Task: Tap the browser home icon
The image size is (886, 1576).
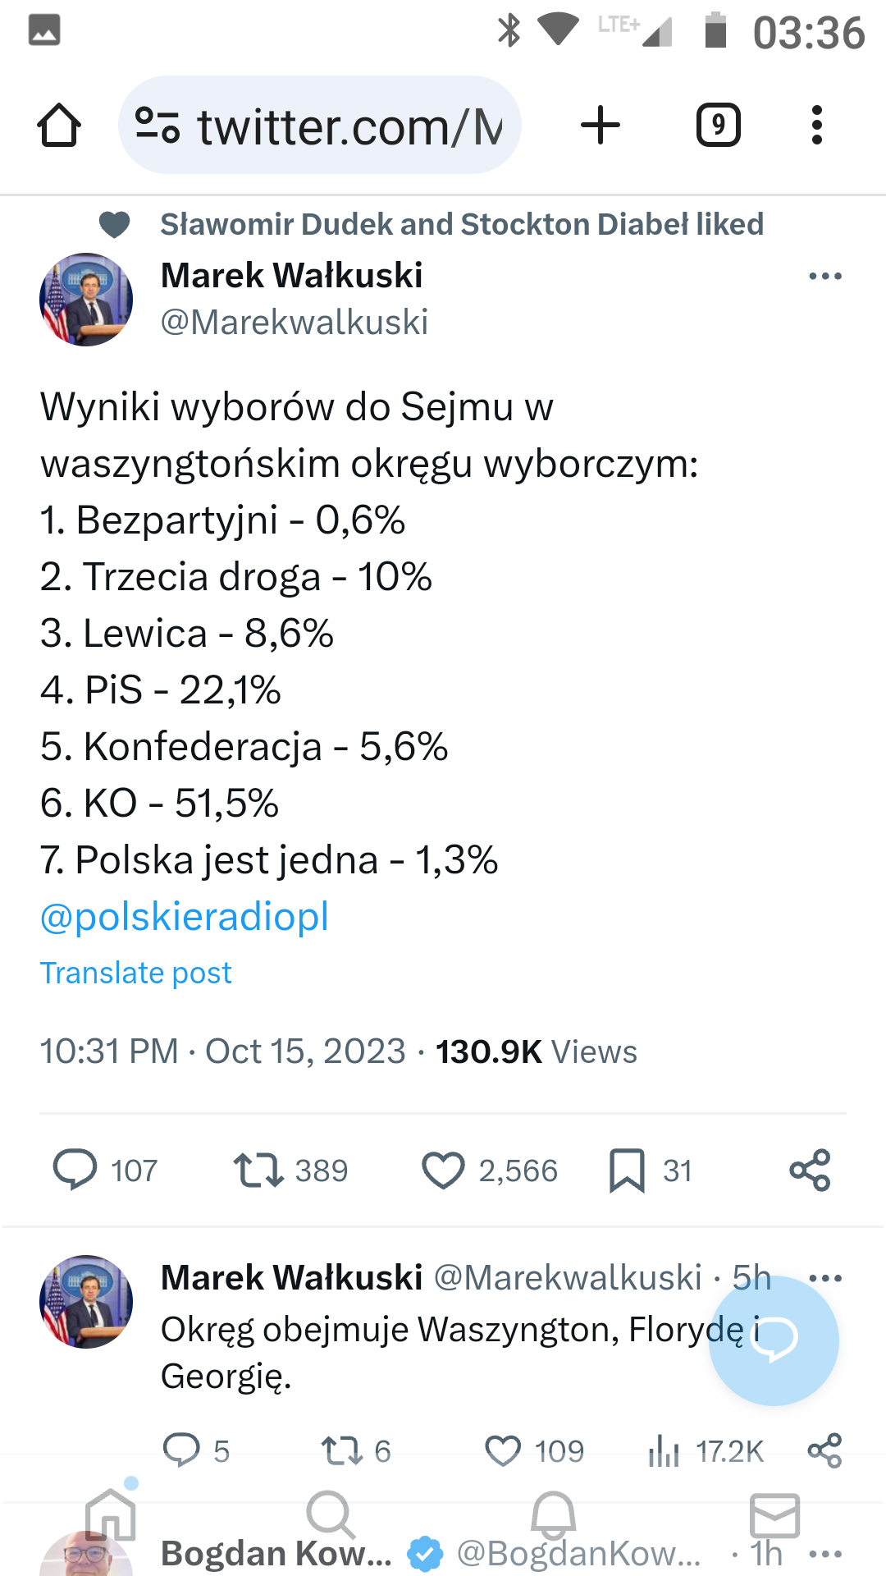Action: (59, 126)
